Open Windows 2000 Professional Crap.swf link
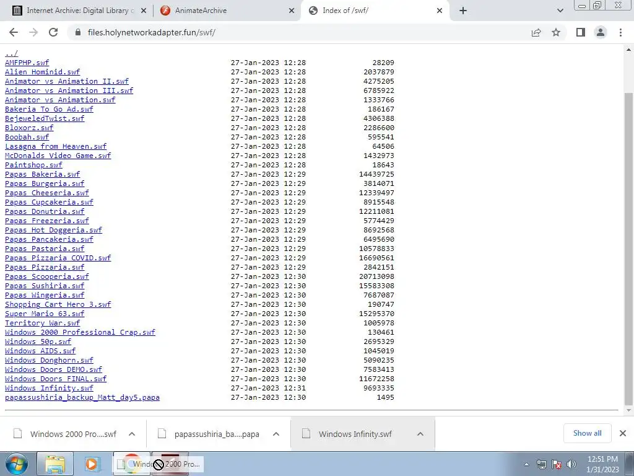This screenshot has height=476, width=634. pos(80,333)
